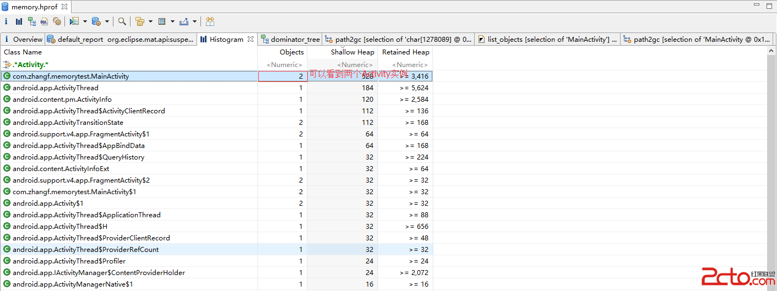Open the OQL query editor icon

click(x=44, y=21)
